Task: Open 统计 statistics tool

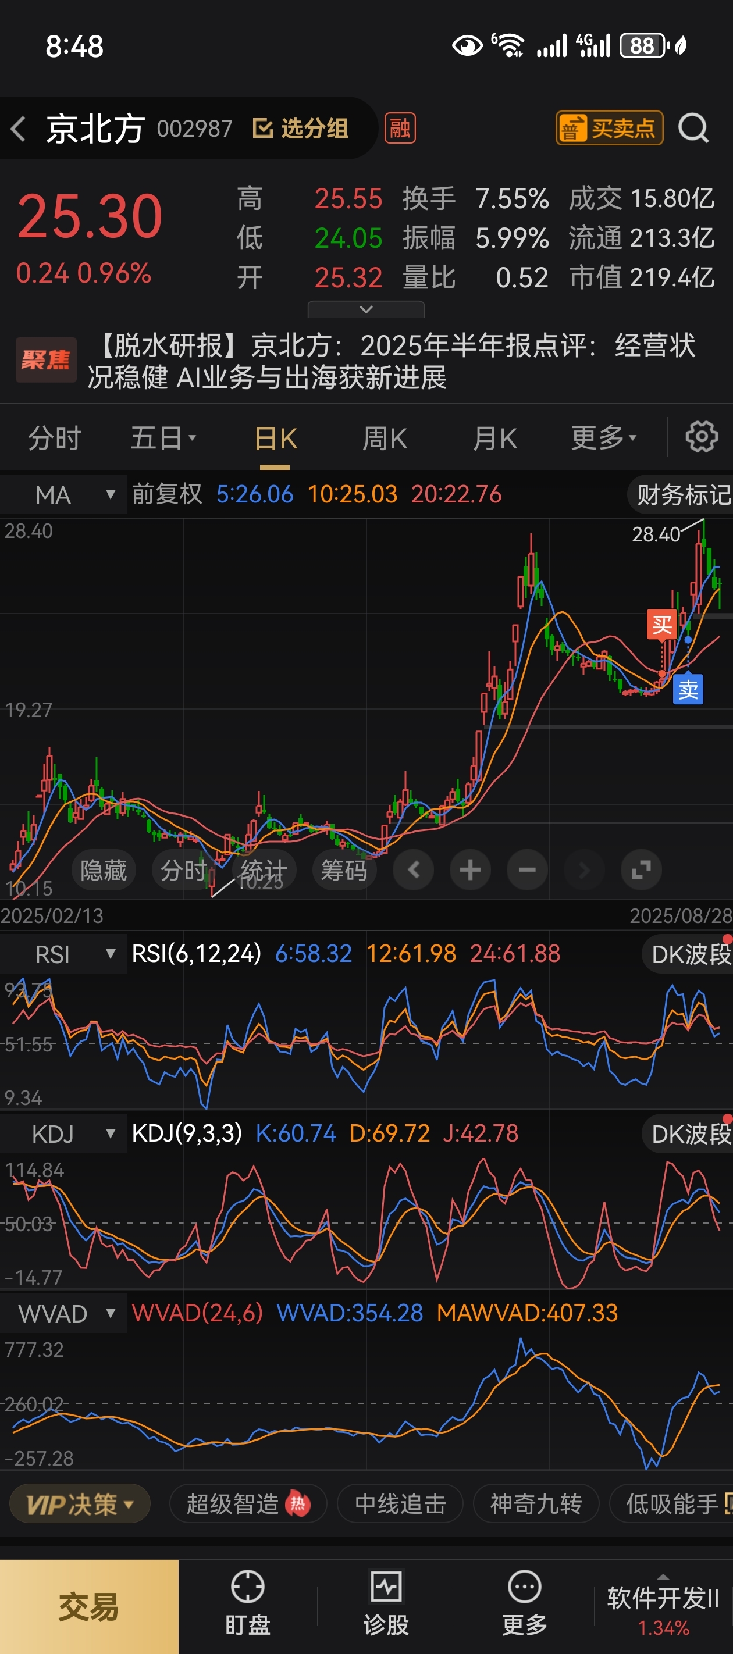Action: coord(264,871)
